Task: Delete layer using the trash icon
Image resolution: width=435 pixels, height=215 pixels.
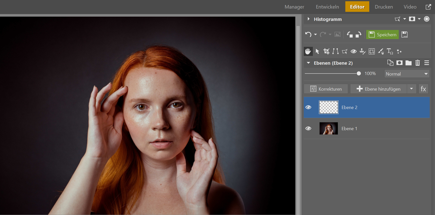Action: pyautogui.click(x=417, y=63)
